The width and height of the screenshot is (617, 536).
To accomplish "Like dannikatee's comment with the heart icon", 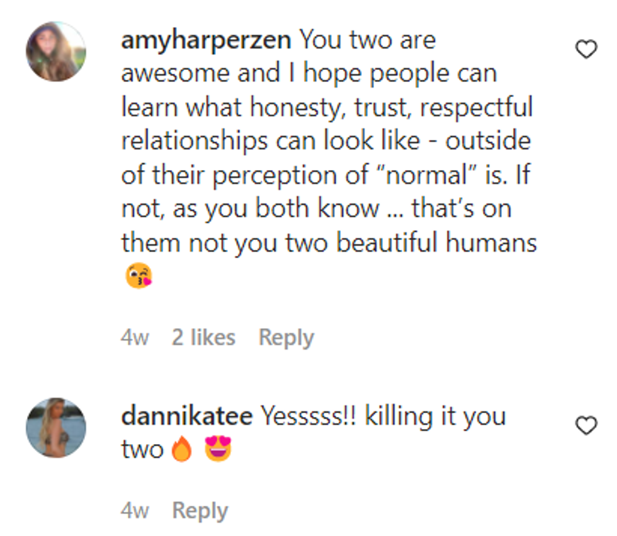I will click(x=586, y=426).
